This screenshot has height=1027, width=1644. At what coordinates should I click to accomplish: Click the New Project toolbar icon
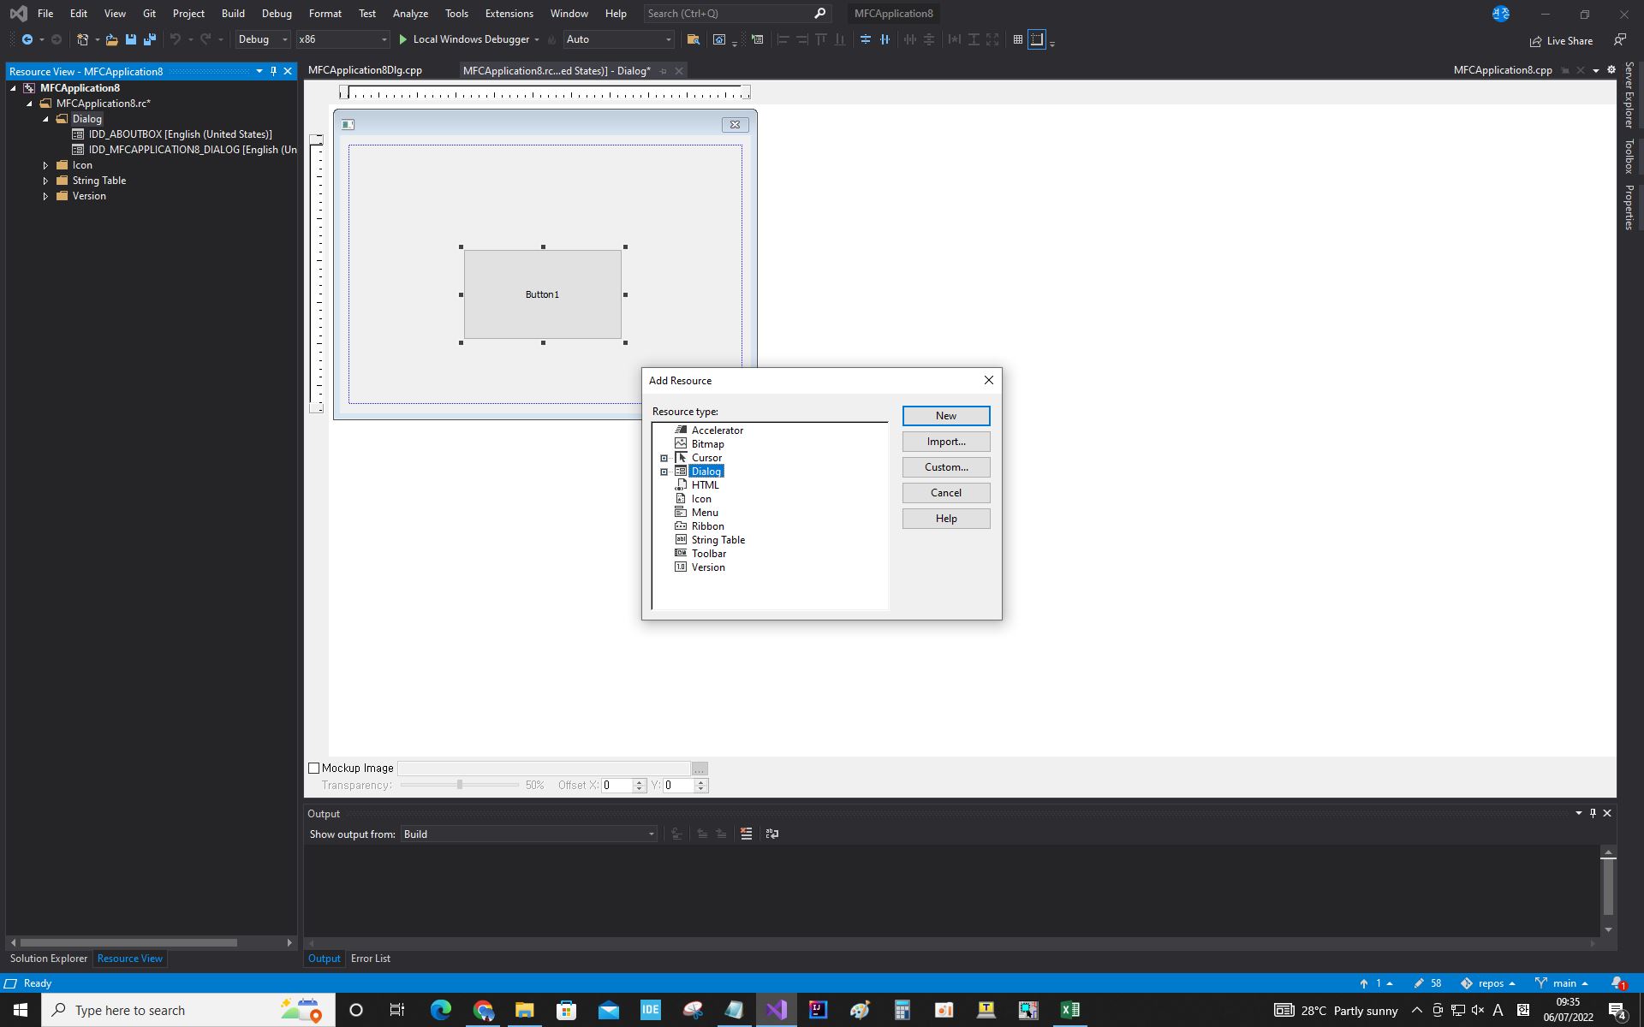pyautogui.click(x=83, y=39)
